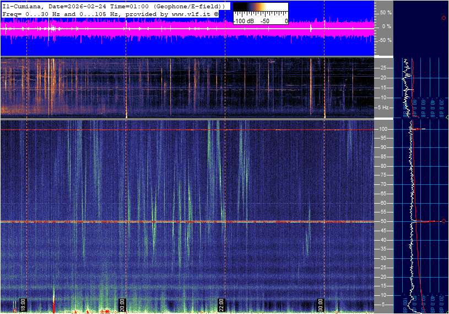Select the 18:00 time marker
Screen dimensions: 449x314
23,305
